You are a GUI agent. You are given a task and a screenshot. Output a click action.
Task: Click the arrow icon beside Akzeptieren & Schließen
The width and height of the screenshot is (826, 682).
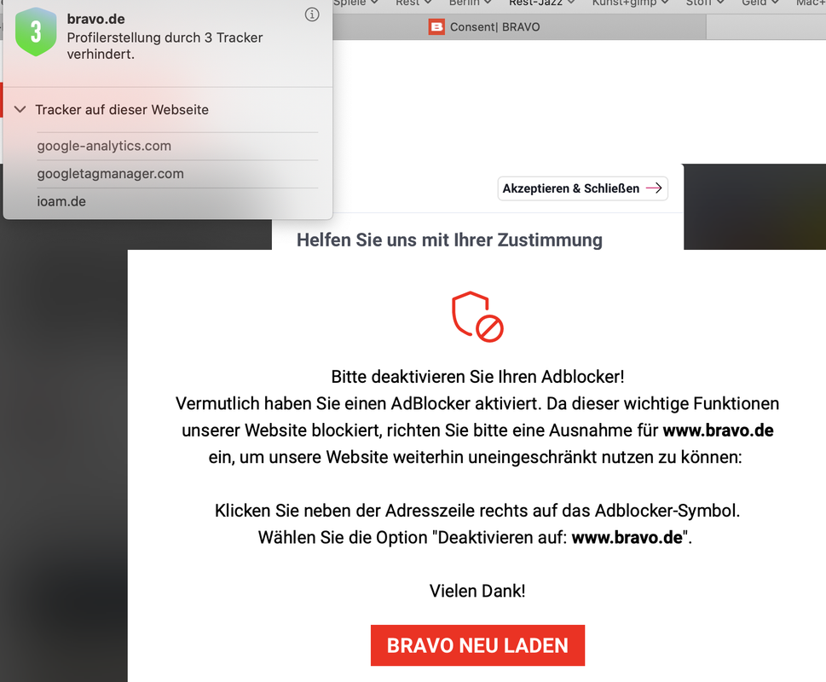coord(654,188)
